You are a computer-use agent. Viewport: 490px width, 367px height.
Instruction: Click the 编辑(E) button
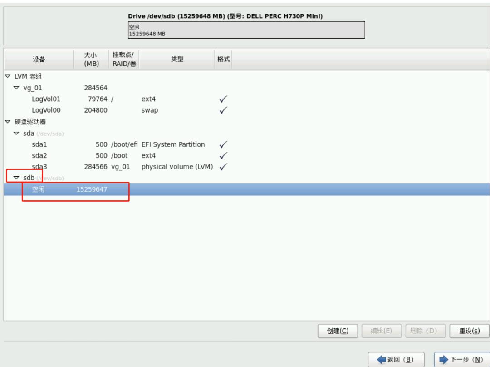[x=381, y=331]
